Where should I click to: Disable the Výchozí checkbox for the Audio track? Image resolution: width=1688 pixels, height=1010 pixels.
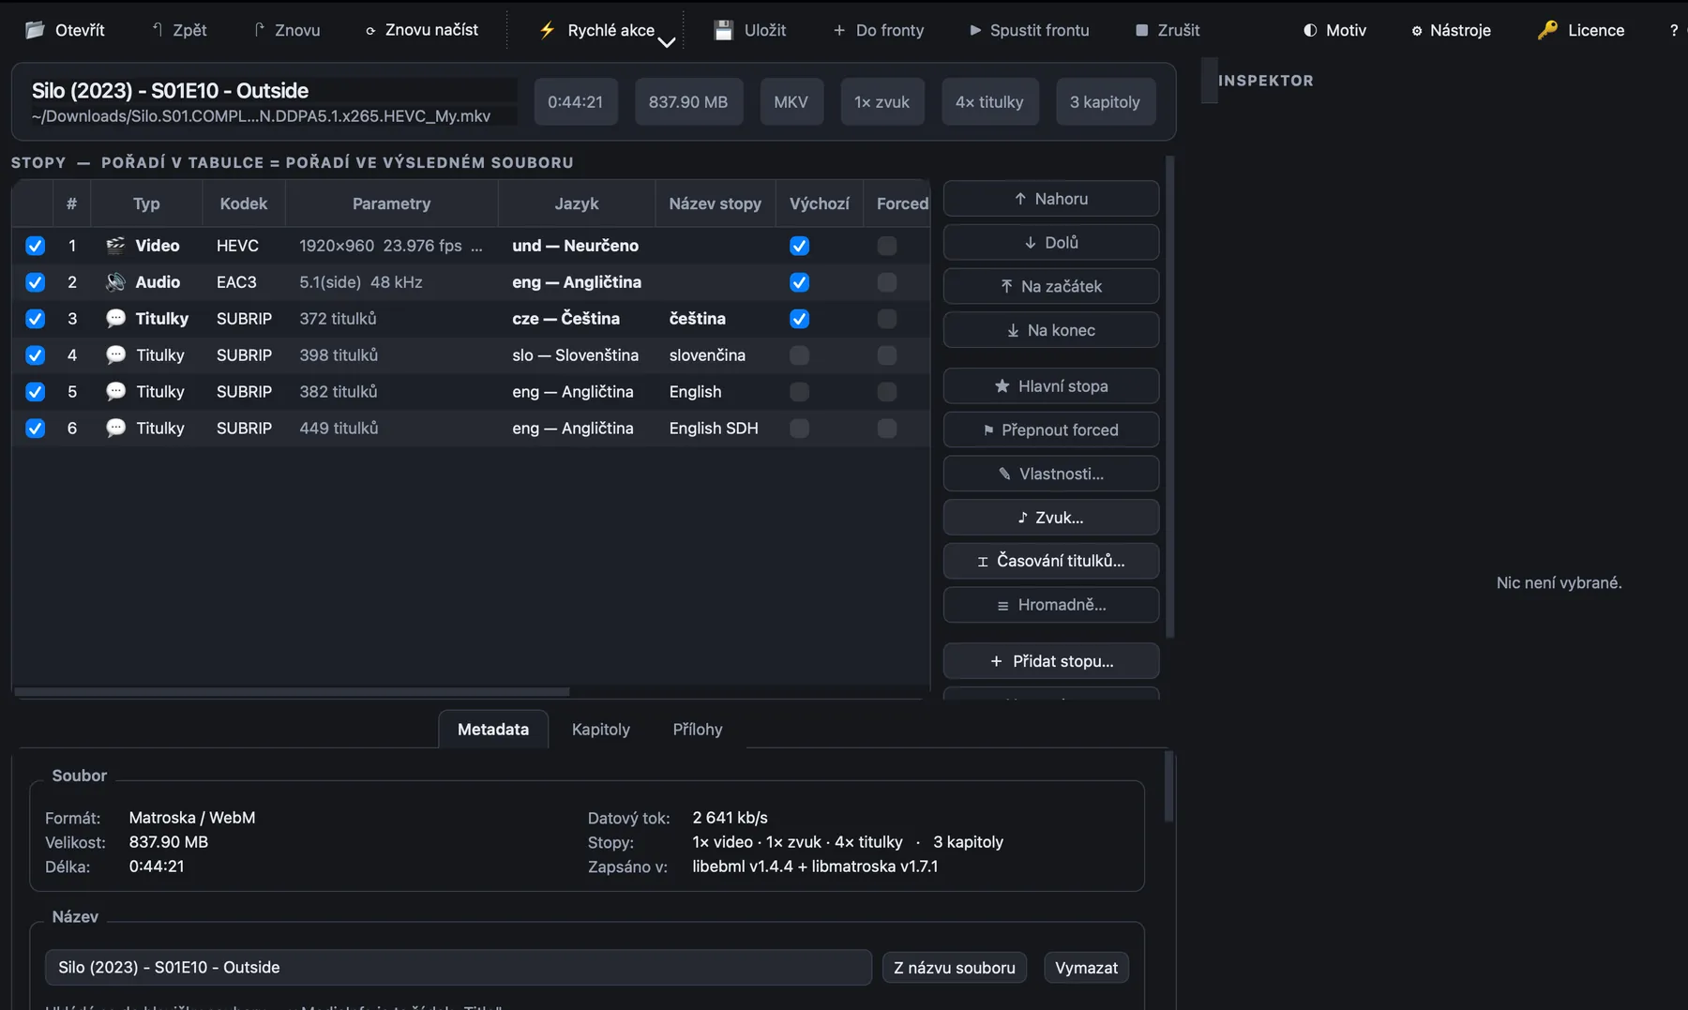799,282
